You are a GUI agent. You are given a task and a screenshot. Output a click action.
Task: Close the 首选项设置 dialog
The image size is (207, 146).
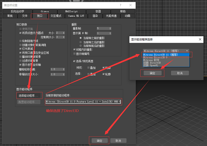pyautogui.click(x=130, y=5)
